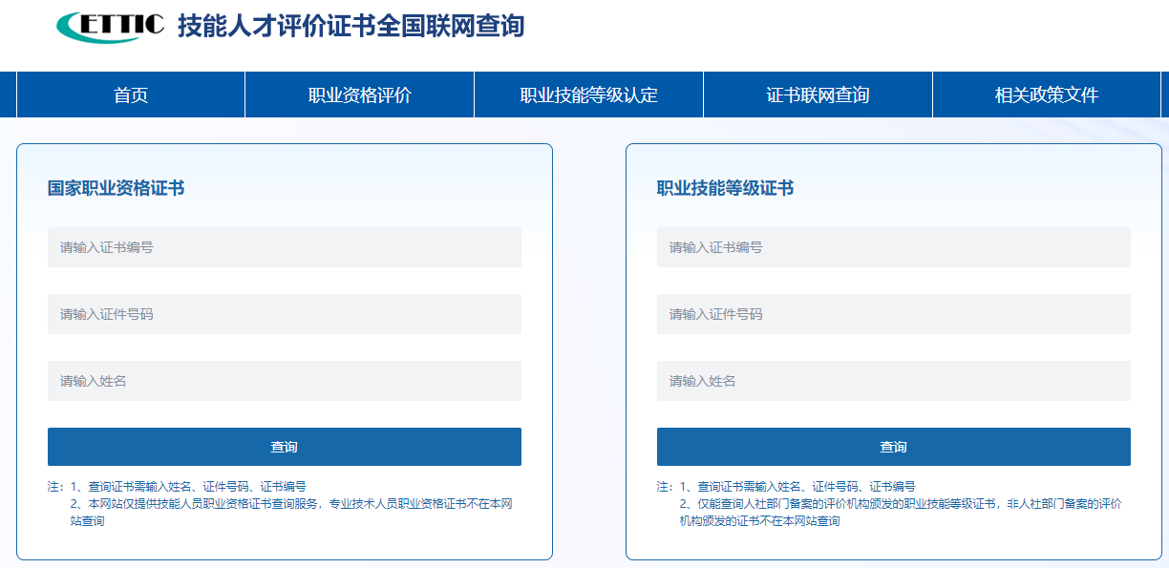Screen dimensions: 1169x568
Task: Open the 首页 navigation tab
Action: pos(131,95)
